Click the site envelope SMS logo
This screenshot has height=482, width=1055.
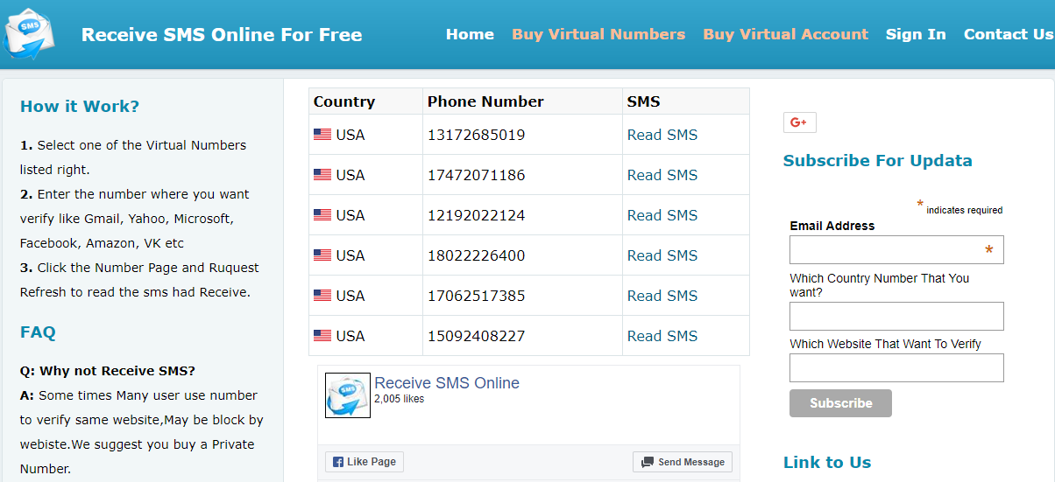(29, 34)
